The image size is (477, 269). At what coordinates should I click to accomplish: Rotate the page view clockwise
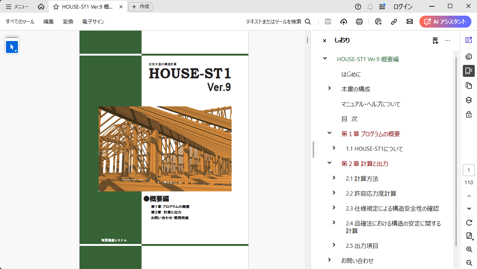pos(469,223)
